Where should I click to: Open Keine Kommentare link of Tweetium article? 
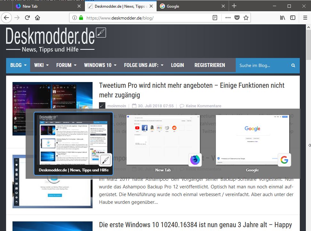pyautogui.click(x=203, y=106)
